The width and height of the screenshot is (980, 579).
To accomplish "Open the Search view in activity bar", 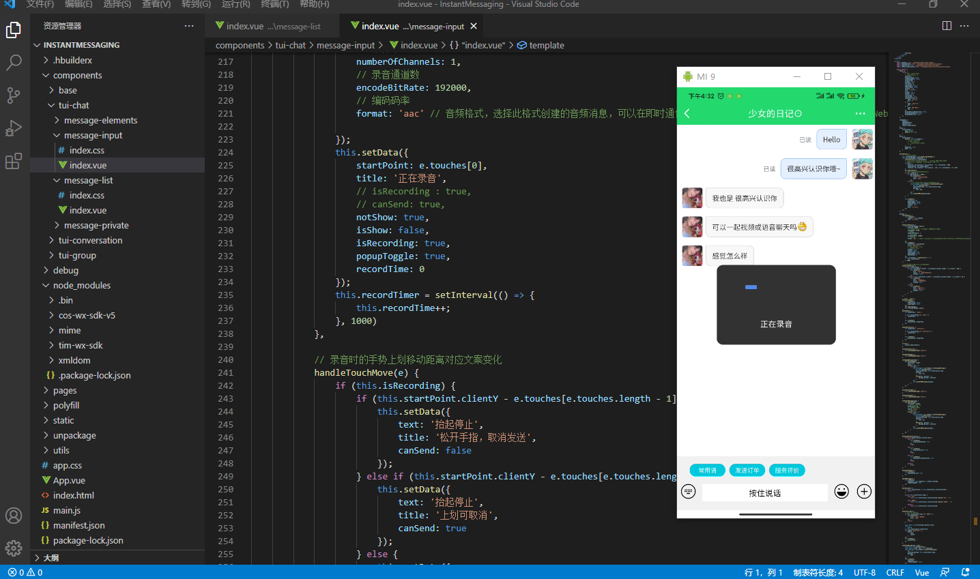I will [14, 63].
